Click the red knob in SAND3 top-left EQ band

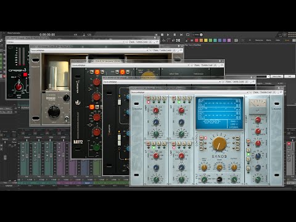[156, 110]
